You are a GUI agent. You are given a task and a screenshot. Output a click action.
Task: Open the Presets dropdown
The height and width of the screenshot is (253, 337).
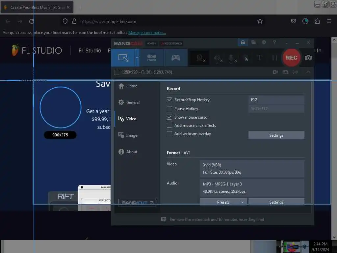[223, 202]
